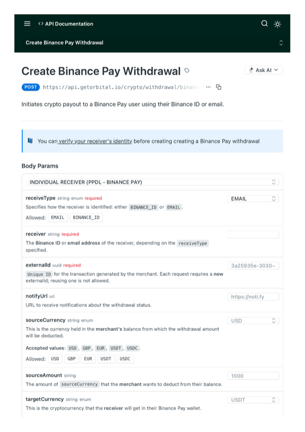Open the more options ellipsis next to the URL
305x432 pixels.
[x=208, y=87]
